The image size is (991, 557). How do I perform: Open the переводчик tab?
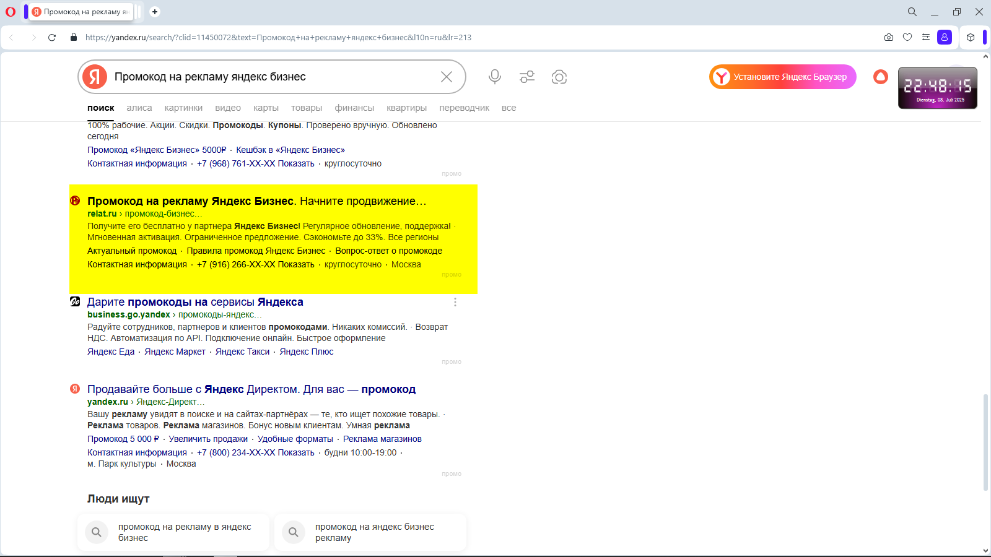[x=465, y=108]
